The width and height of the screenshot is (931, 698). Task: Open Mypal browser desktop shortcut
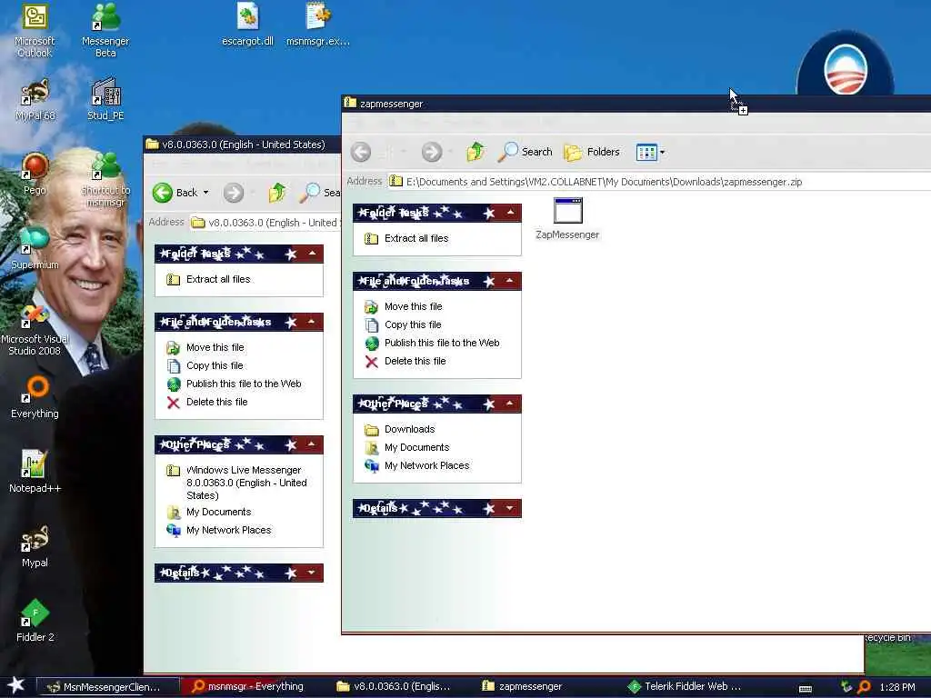coord(35,546)
